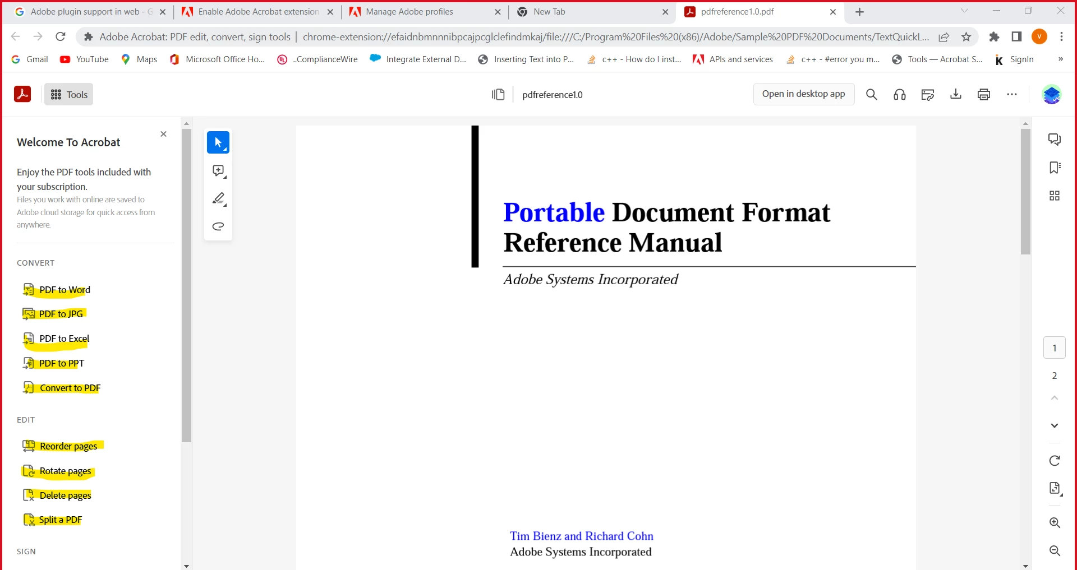This screenshot has height=570, width=1077.
Task: Open the search magnifier in Acrobat toolbar
Action: click(x=871, y=95)
